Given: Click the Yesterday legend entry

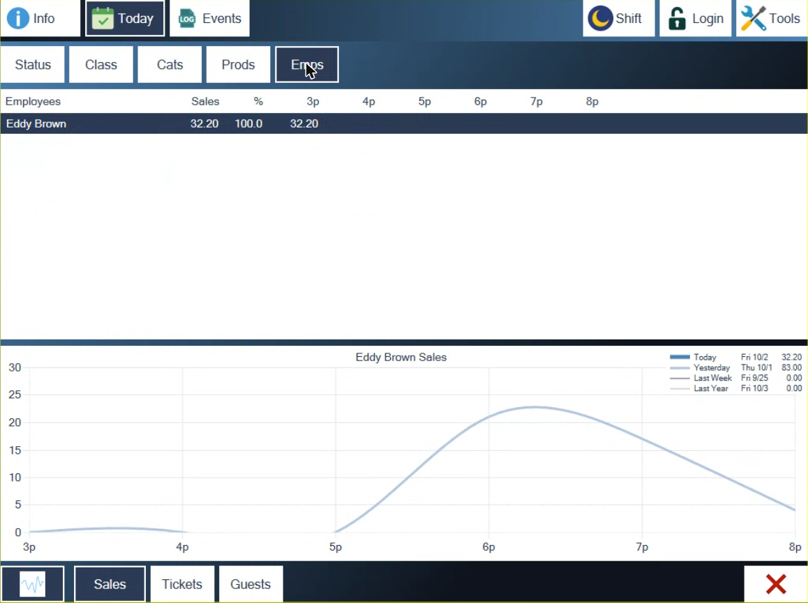Looking at the screenshot, I should pyautogui.click(x=712, y=367).
